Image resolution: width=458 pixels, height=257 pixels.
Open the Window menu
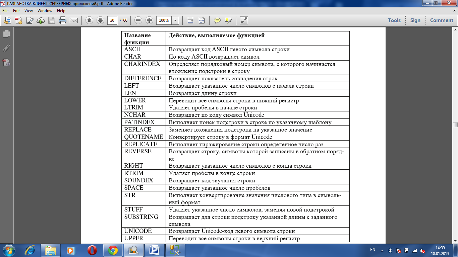tap(45, 11)
